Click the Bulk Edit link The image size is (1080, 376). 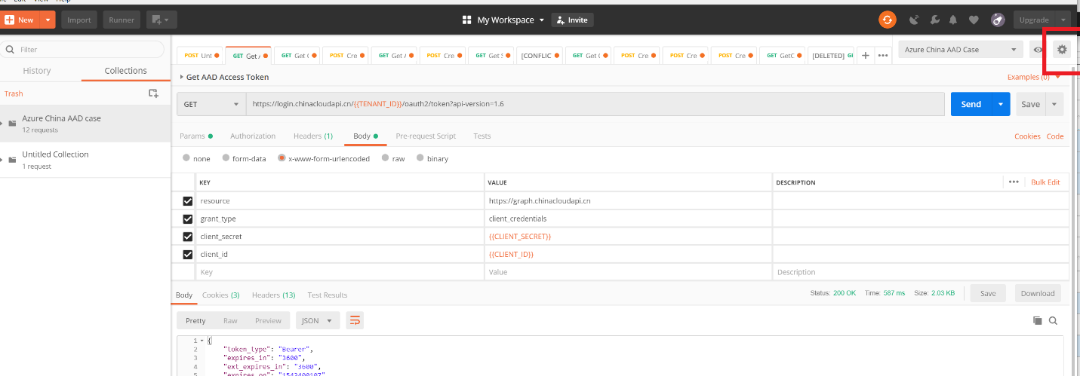click(1045, 182)
